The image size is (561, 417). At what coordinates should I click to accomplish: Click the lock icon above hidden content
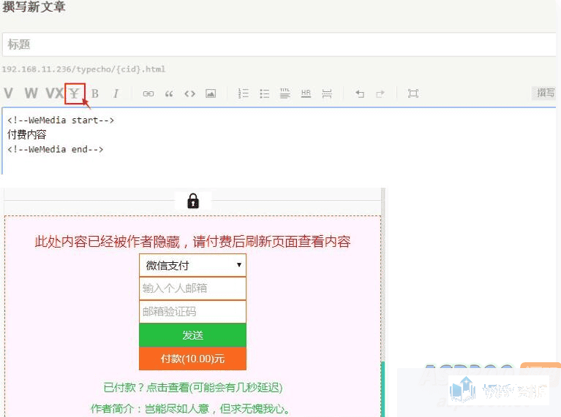coord(193,201)
